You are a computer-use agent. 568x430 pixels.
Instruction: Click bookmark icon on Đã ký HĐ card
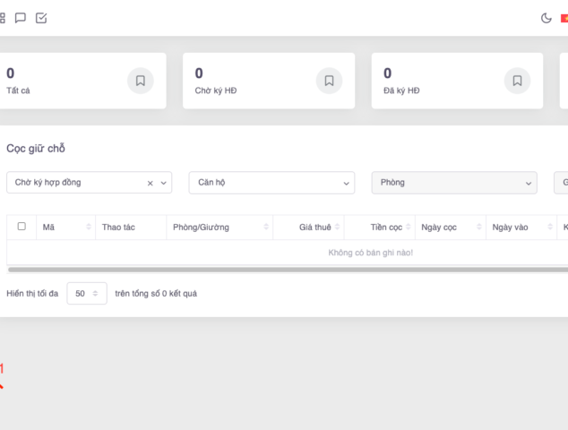(x=517, y=81)
